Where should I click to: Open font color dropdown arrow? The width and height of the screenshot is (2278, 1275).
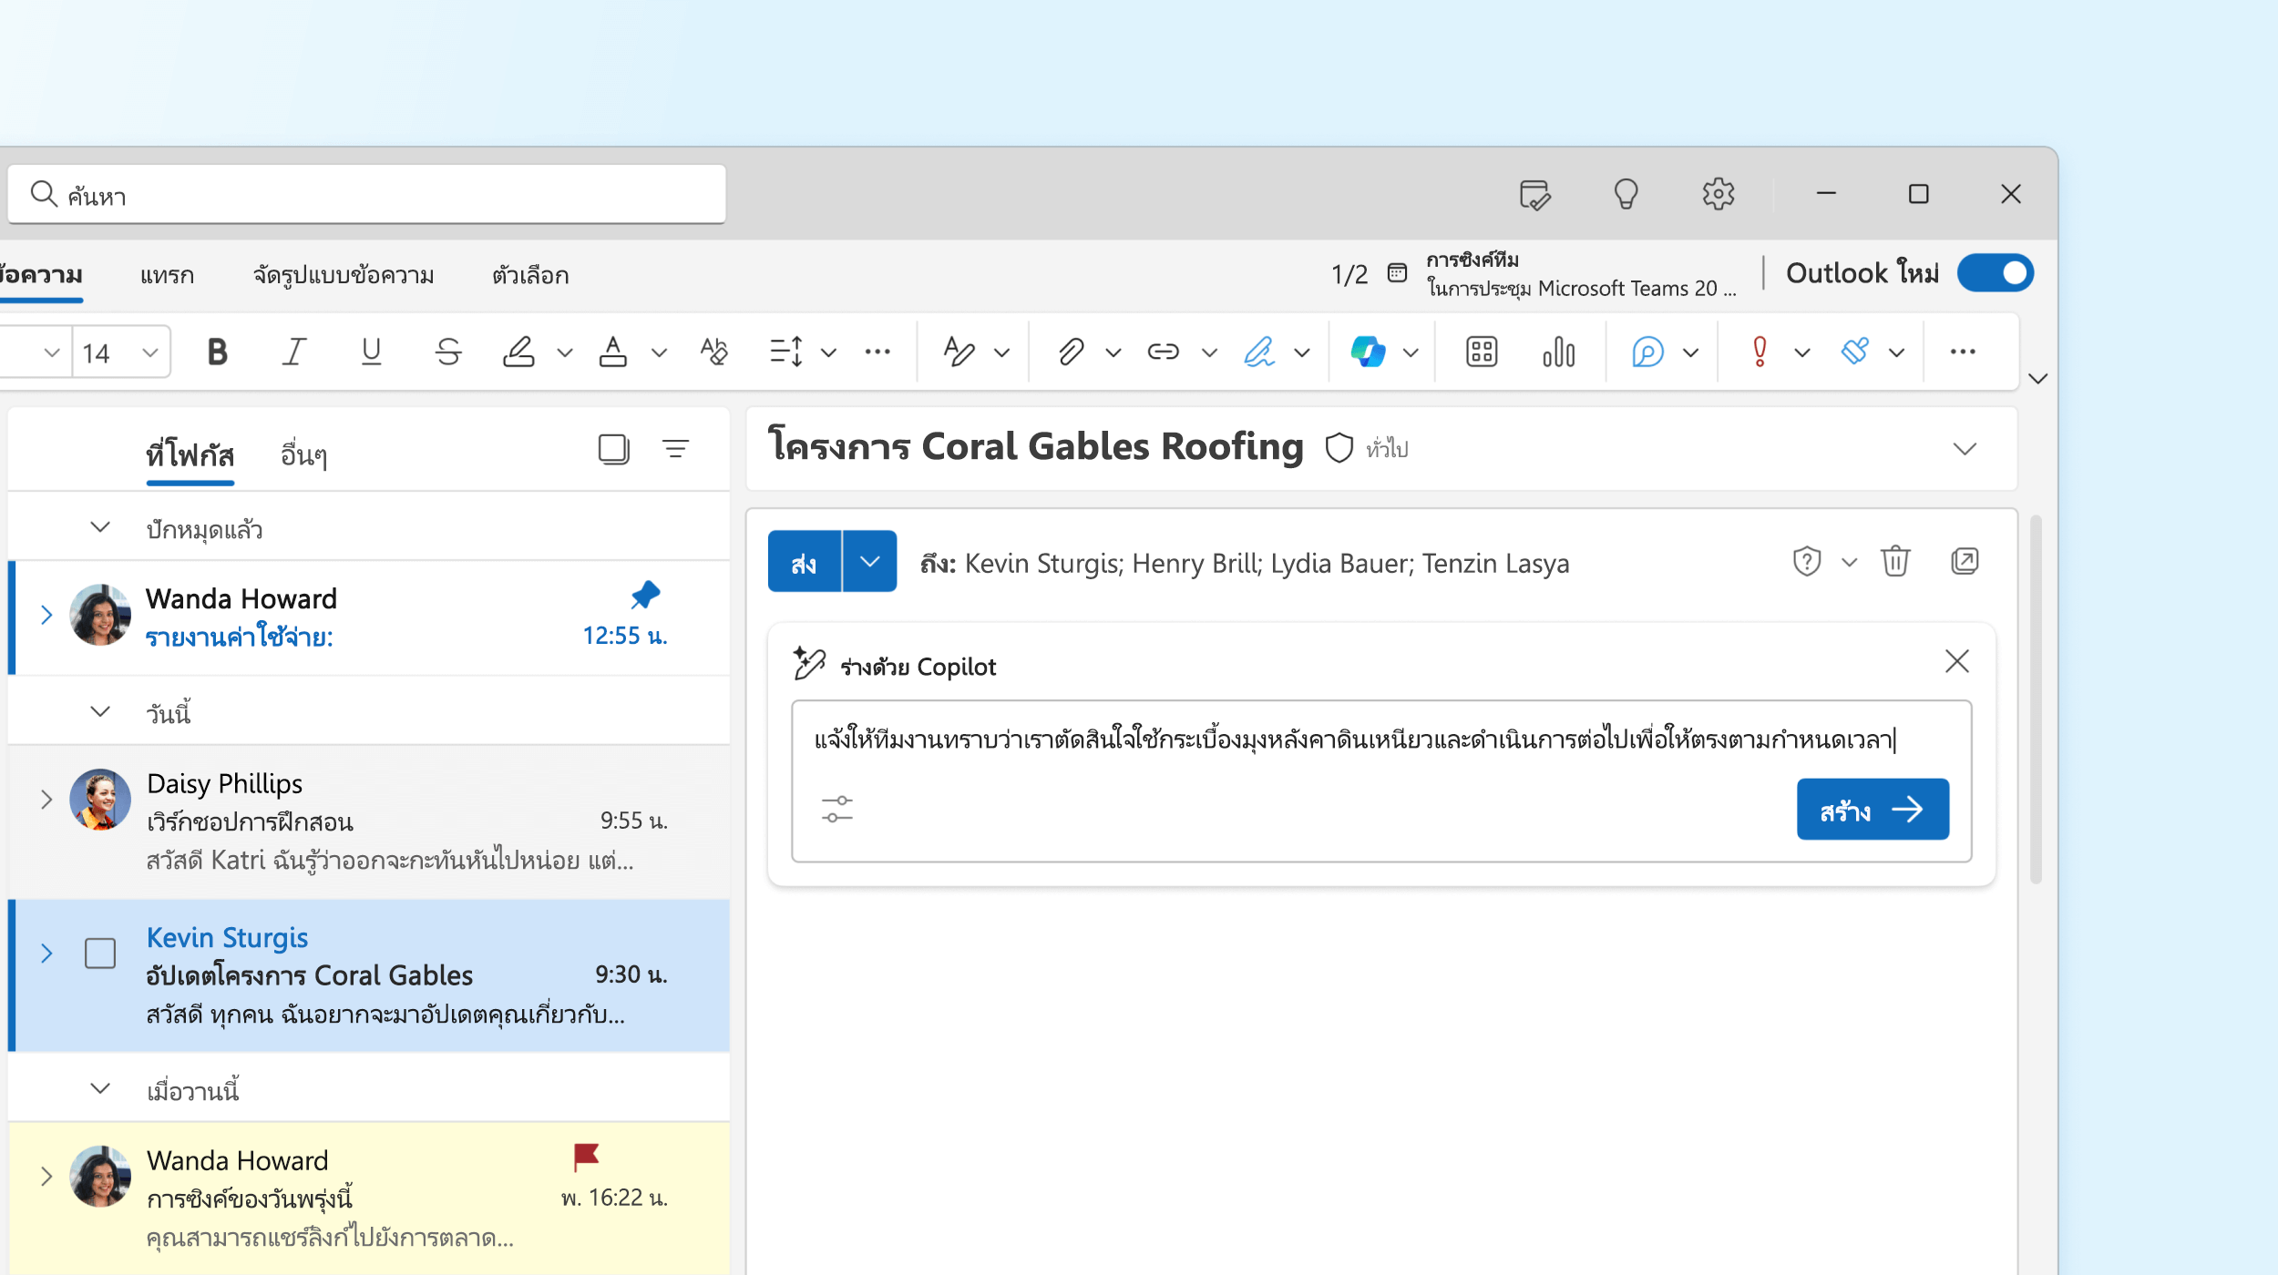pyautogui.click(x=660, y=352)
